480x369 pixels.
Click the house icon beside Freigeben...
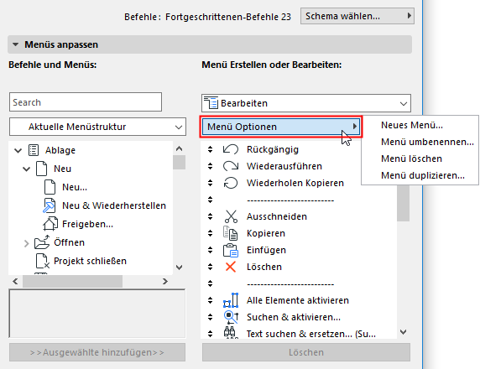coord(50,224)
